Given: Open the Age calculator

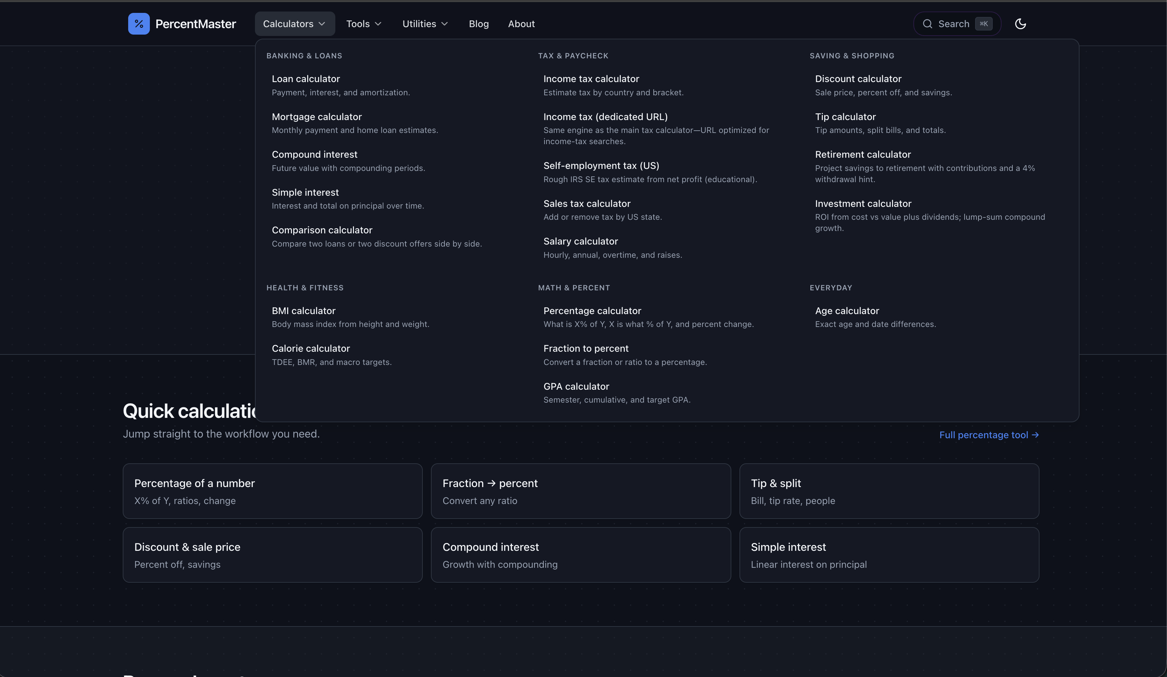Looking at the screenshot, I should coord(847,310).
